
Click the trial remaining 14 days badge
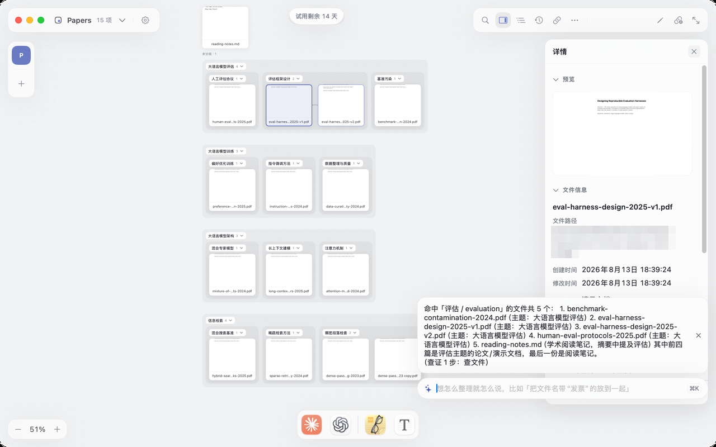[x=317, y=16]
